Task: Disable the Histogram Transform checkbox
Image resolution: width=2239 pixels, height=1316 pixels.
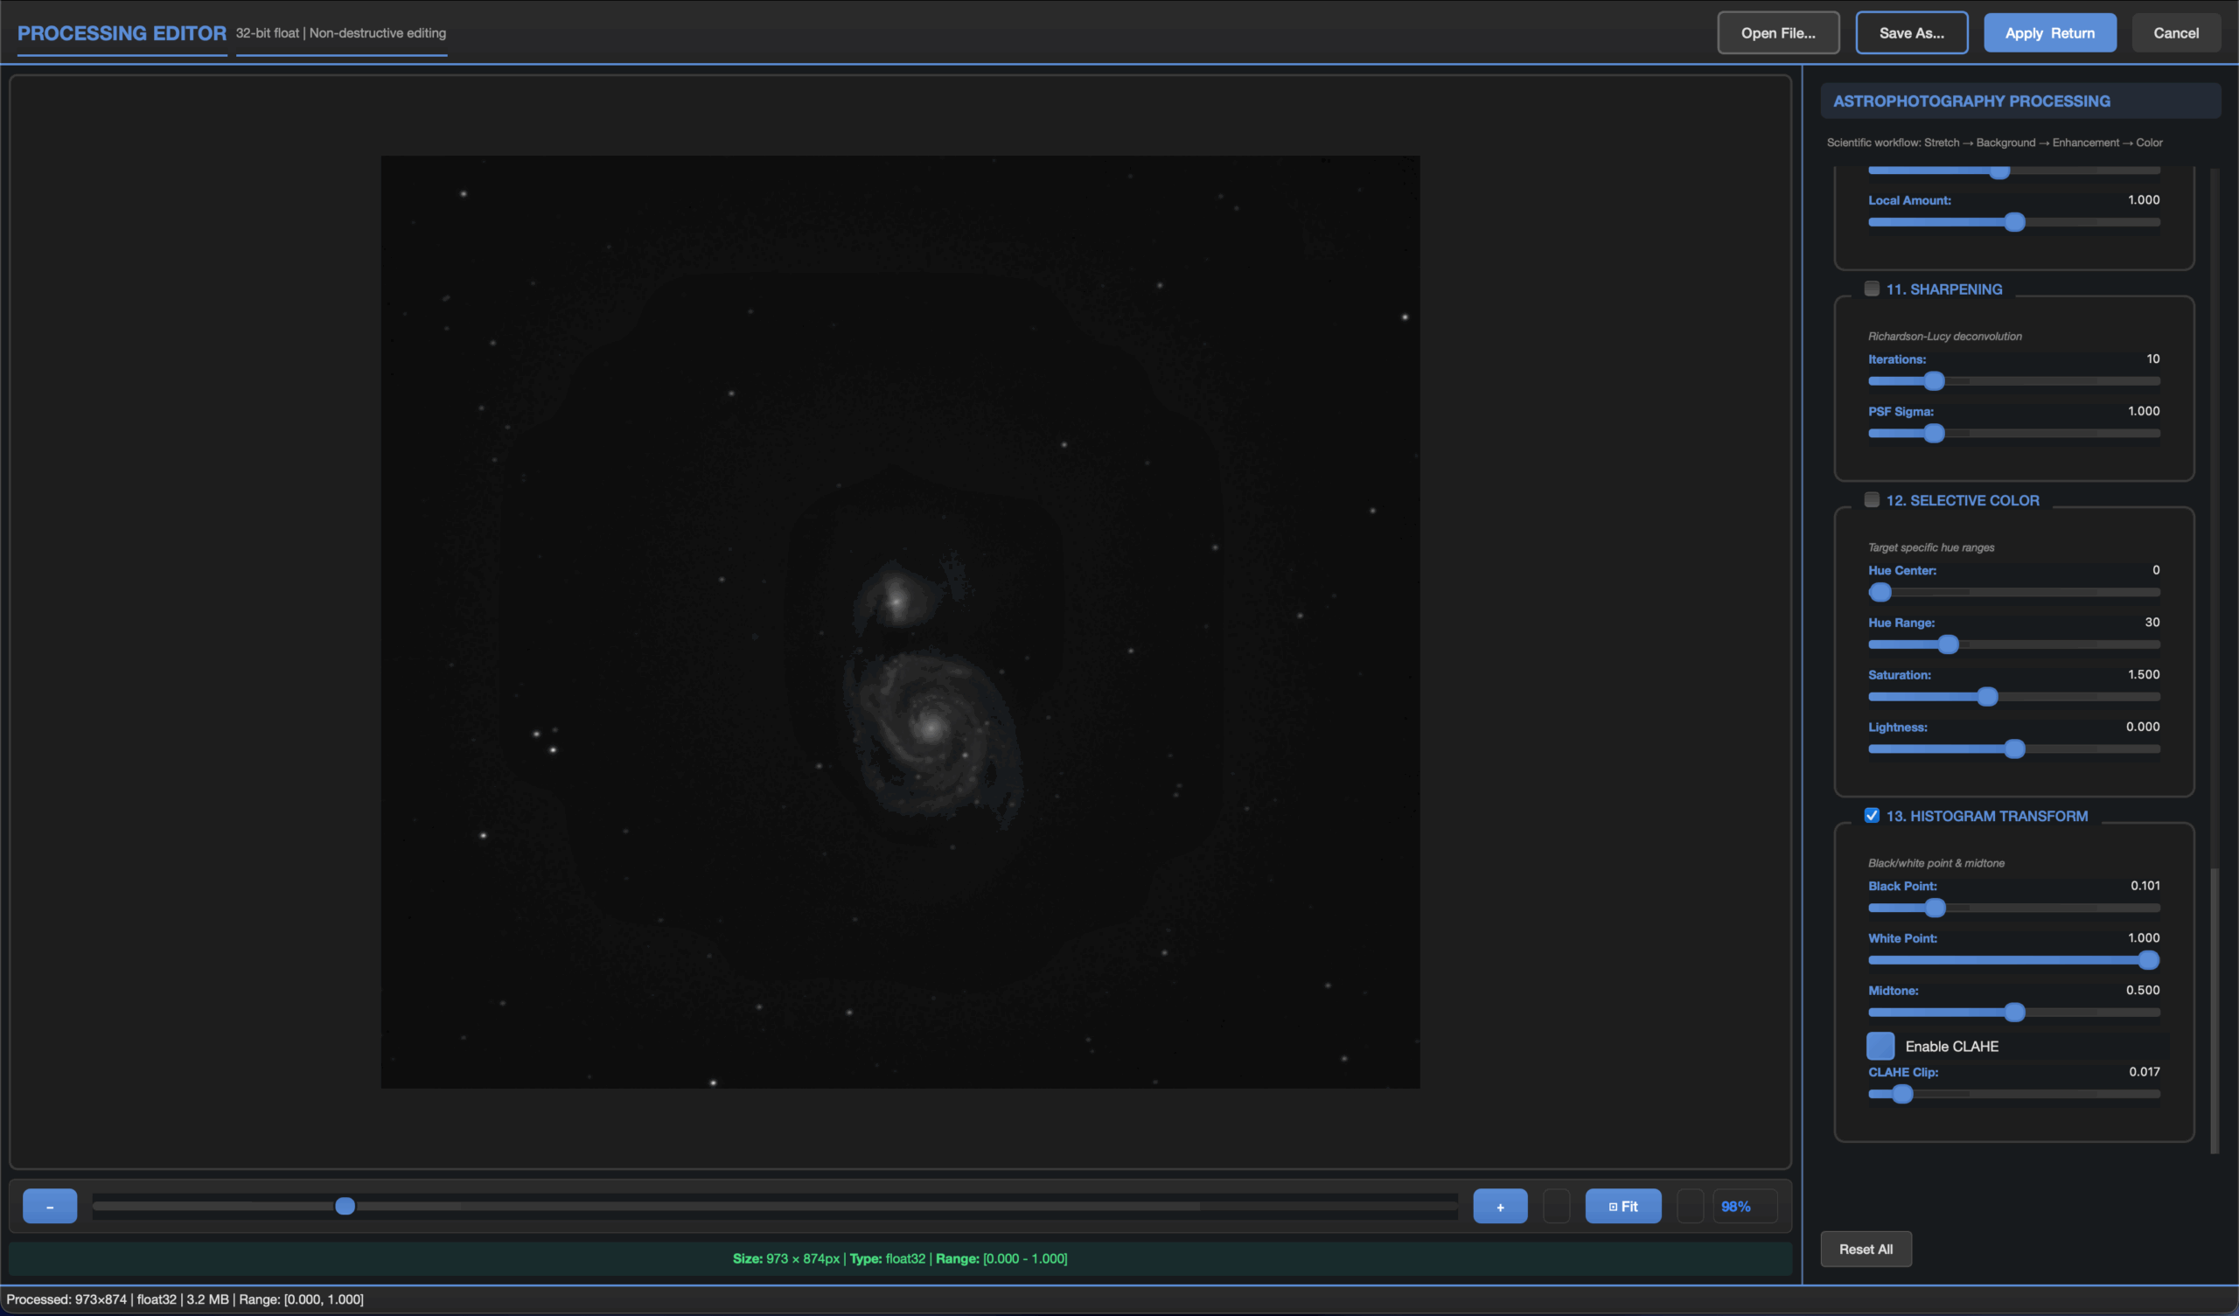Action: (1872, 815)
